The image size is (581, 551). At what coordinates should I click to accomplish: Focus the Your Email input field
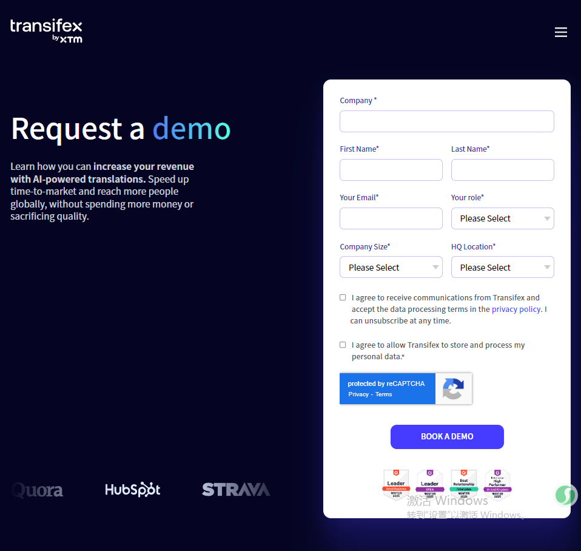tap(391, 218)
